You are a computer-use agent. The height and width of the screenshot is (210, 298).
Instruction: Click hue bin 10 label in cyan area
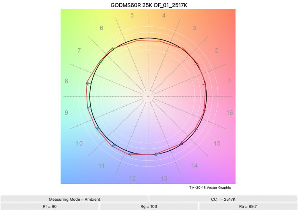(x=79, y=143)
